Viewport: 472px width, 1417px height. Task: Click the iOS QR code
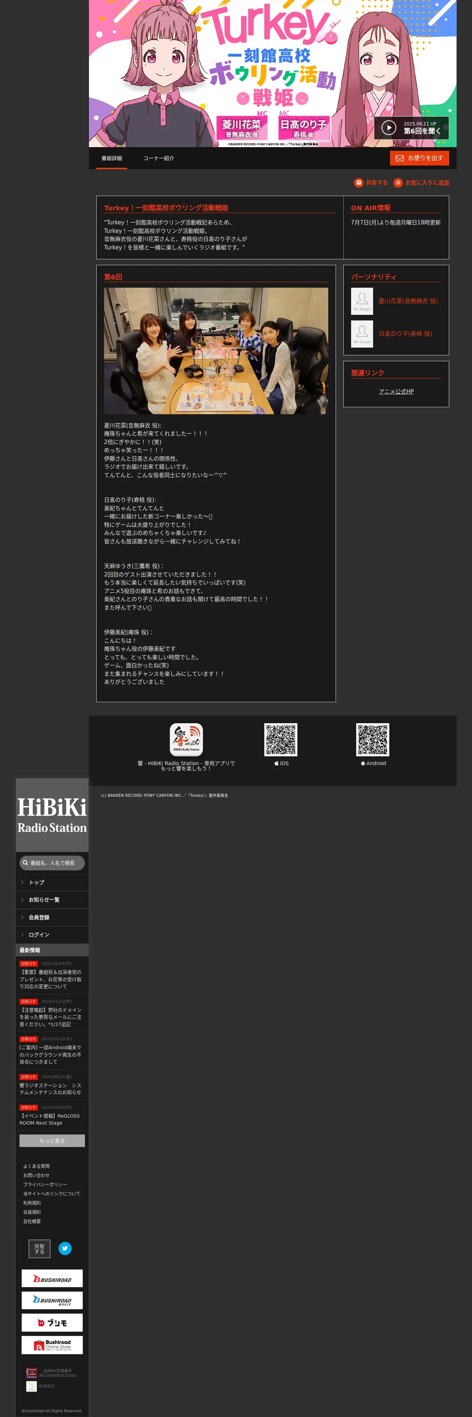pyautogui.click(x=281, y=739)
